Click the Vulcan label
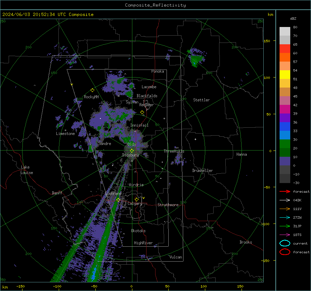The width and height of the screenshot is (311, 291). pyautogui.click(x=176, y=257)
